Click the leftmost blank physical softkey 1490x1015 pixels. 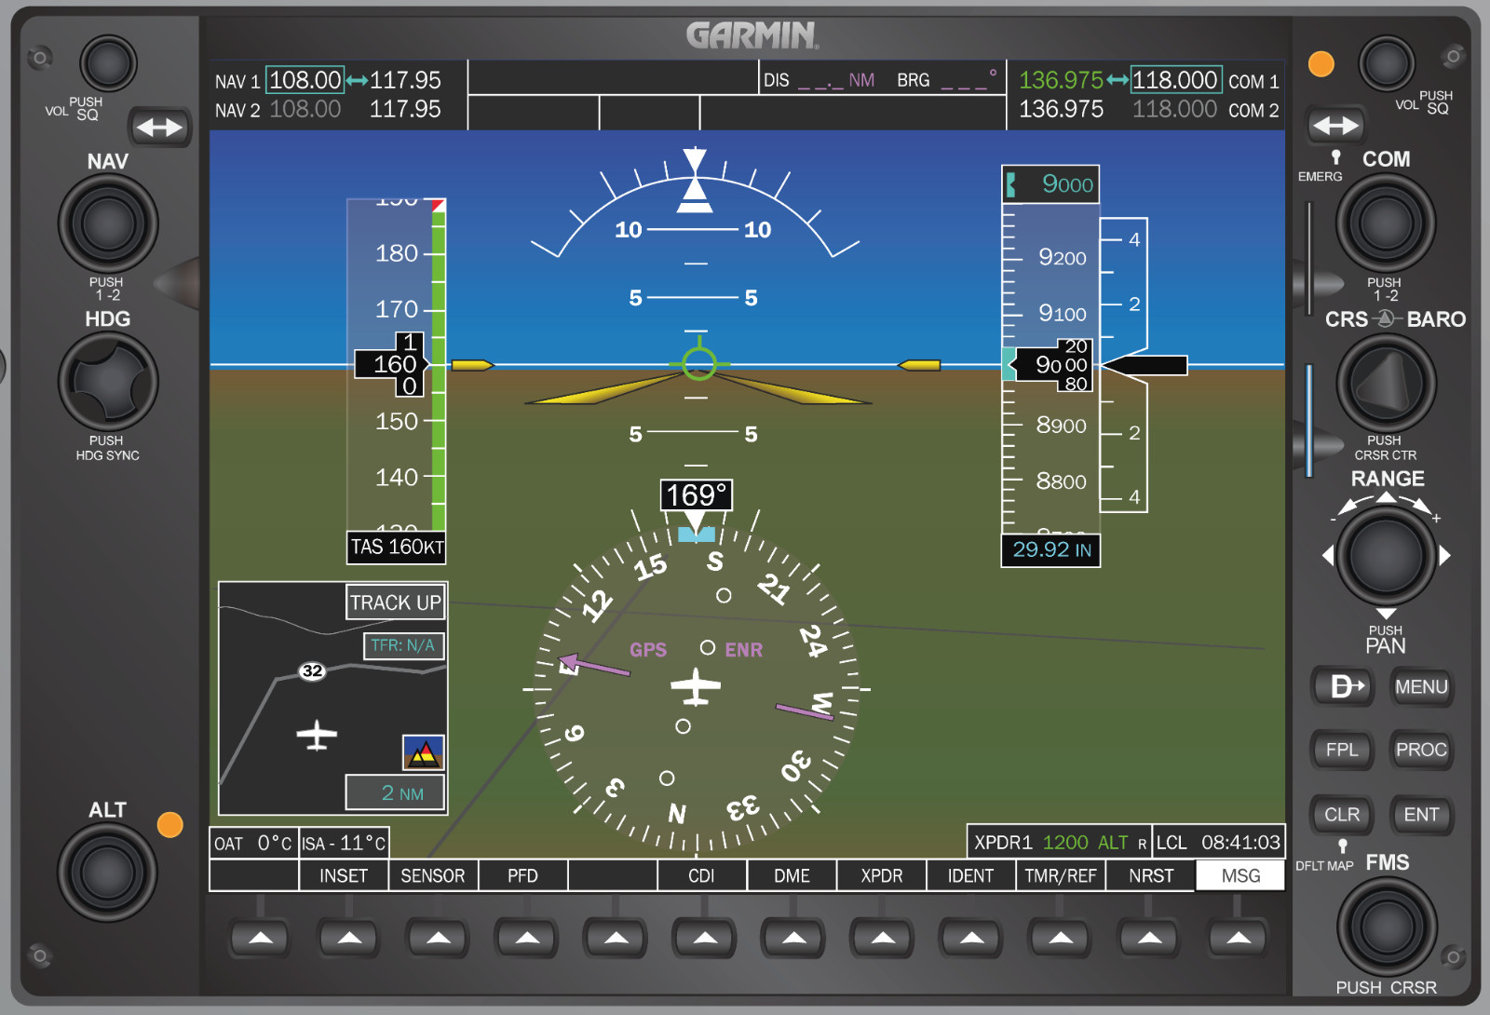(x=261, y=938)
